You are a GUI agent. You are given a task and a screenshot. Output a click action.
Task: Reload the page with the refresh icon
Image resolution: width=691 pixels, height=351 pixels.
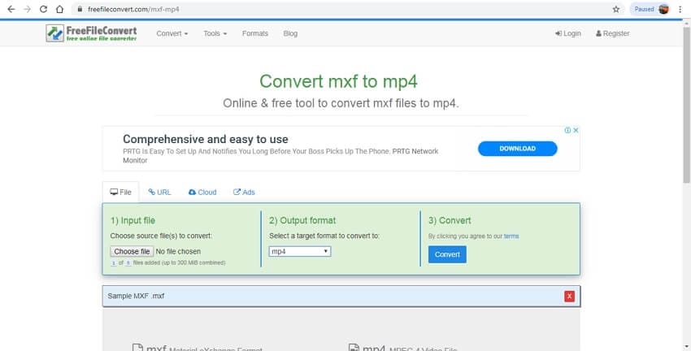(43, 9)
